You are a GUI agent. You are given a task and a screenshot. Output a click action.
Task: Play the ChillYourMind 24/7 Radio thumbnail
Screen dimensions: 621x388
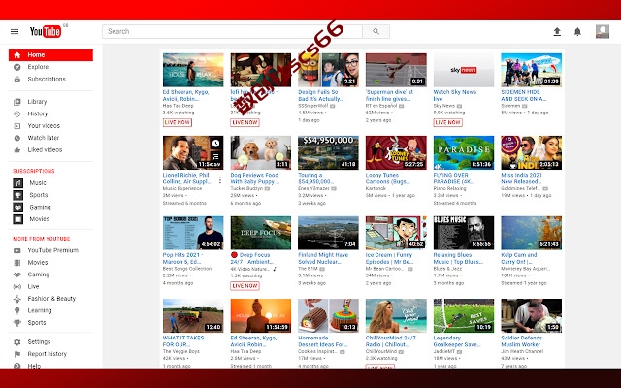click(x=396, y=315)
